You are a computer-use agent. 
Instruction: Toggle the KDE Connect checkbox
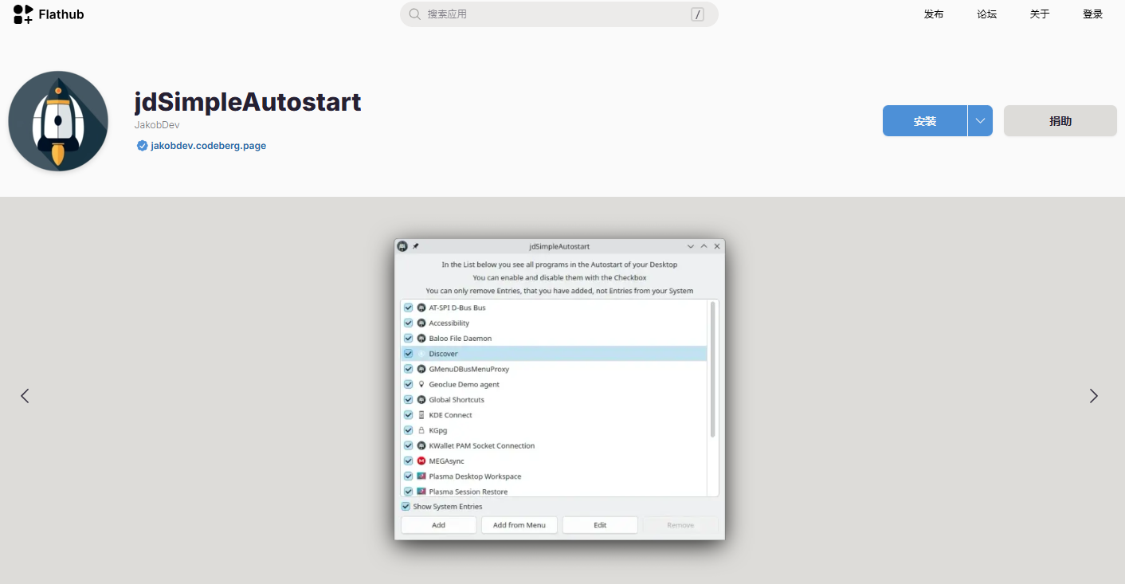click(x=409, y=415)
